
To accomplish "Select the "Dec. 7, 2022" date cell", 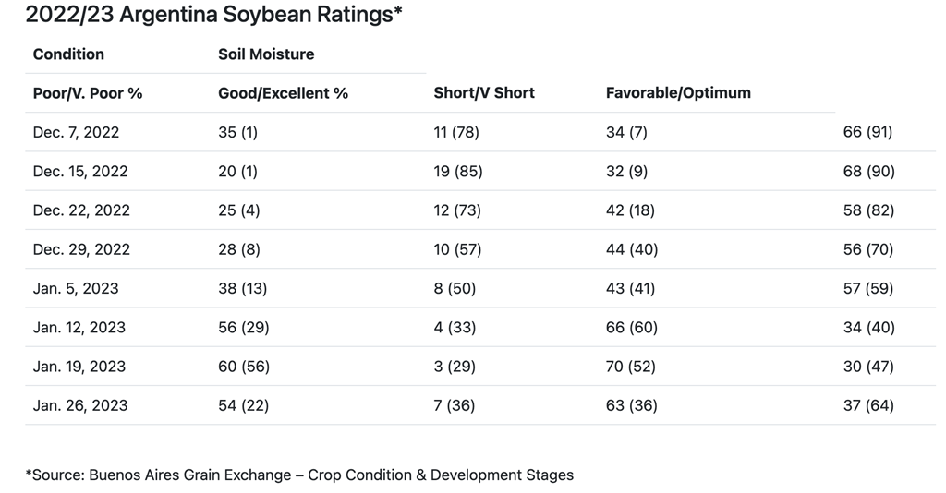I will pyautogui.click(x=76, y=132).
